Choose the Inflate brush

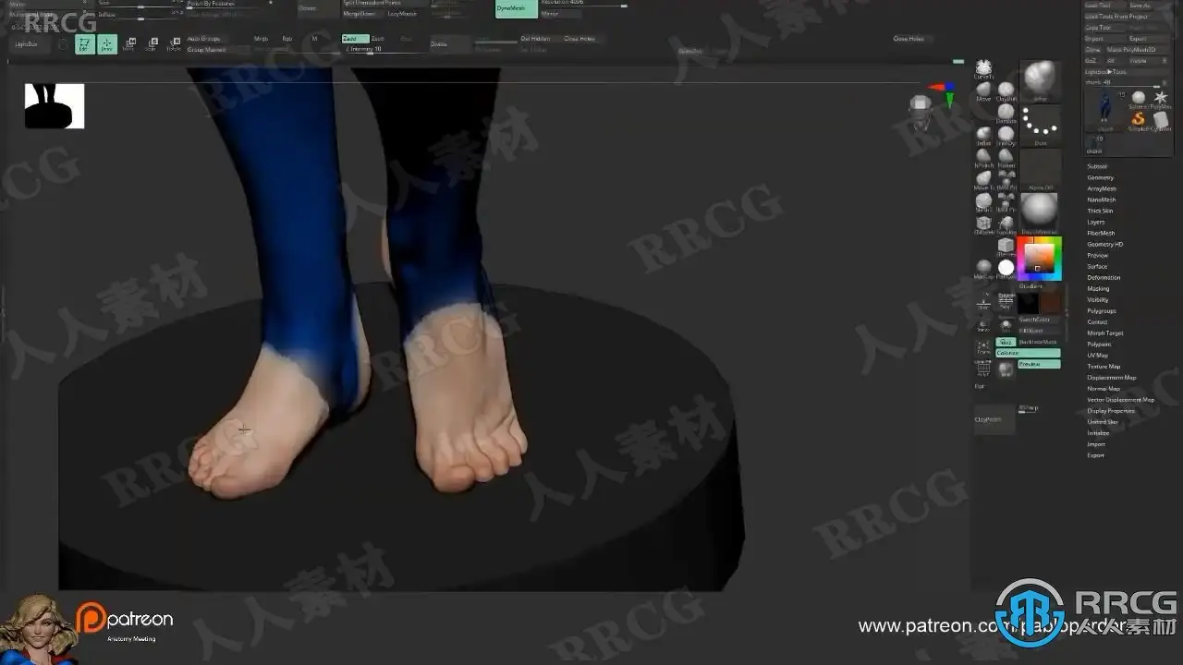983,135
